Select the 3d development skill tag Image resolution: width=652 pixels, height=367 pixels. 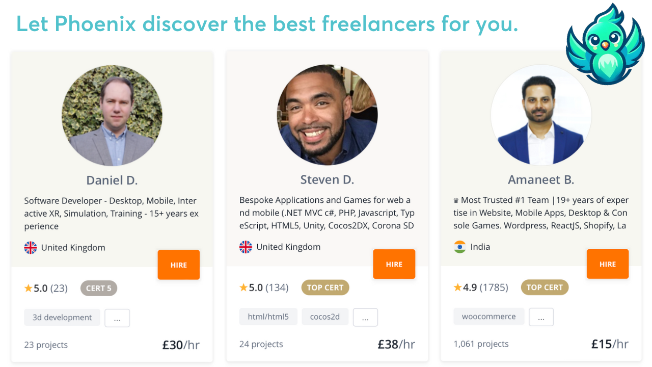point(62,318)
